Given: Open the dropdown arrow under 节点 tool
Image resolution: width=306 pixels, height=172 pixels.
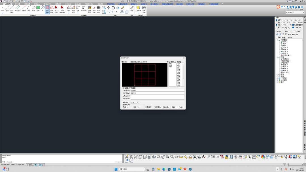Looking at the screenshot, I should click(x=3, y=13).
